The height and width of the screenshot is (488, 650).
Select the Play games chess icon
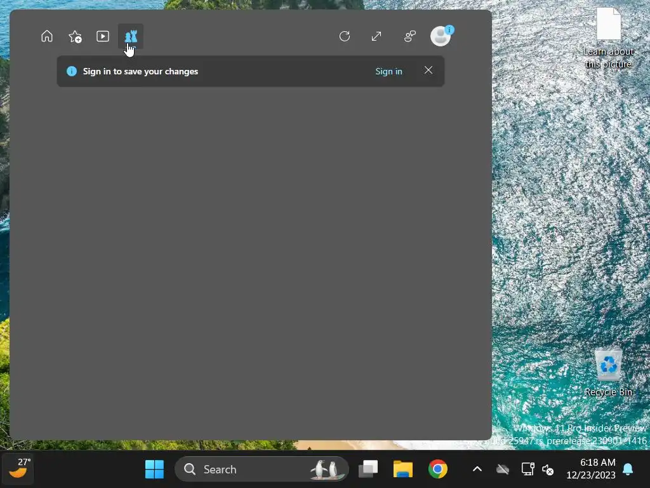131,36
